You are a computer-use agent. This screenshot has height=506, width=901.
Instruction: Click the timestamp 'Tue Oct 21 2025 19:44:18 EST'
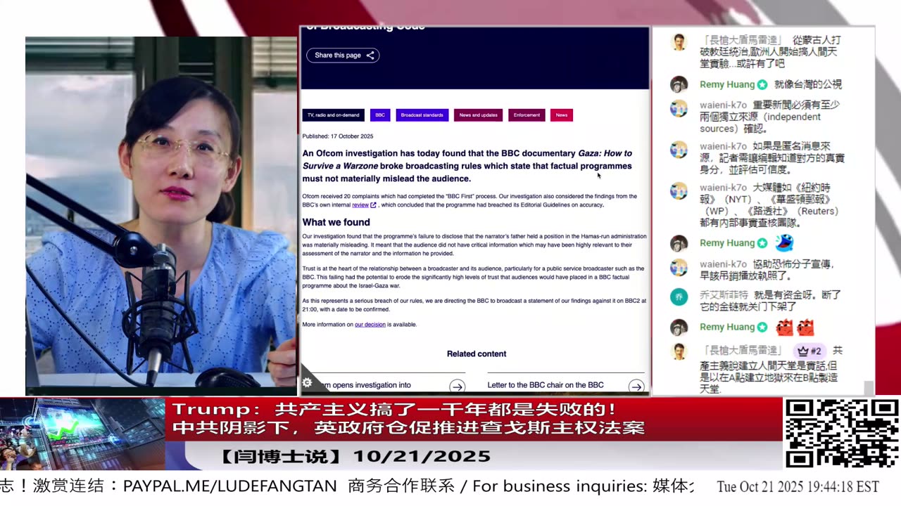pos(798,487)
